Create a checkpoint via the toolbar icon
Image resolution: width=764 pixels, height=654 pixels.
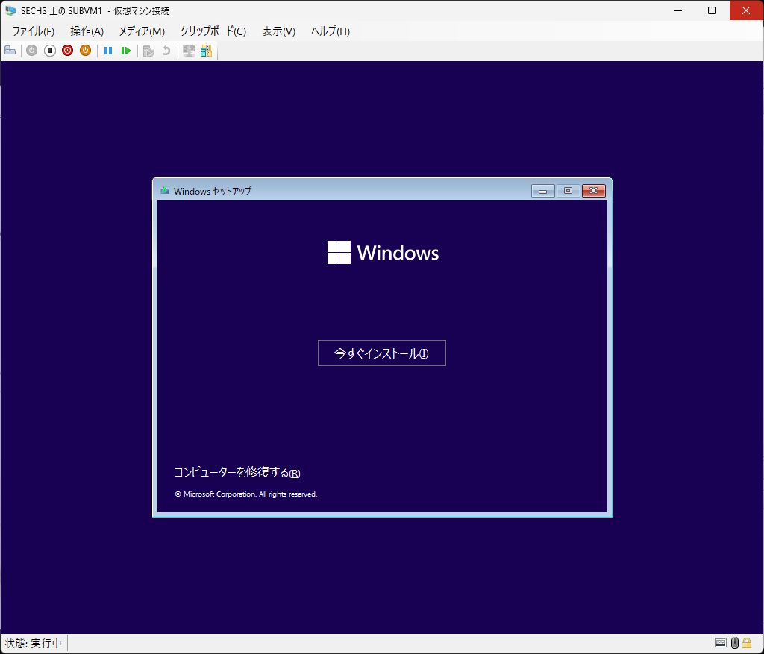148,51
